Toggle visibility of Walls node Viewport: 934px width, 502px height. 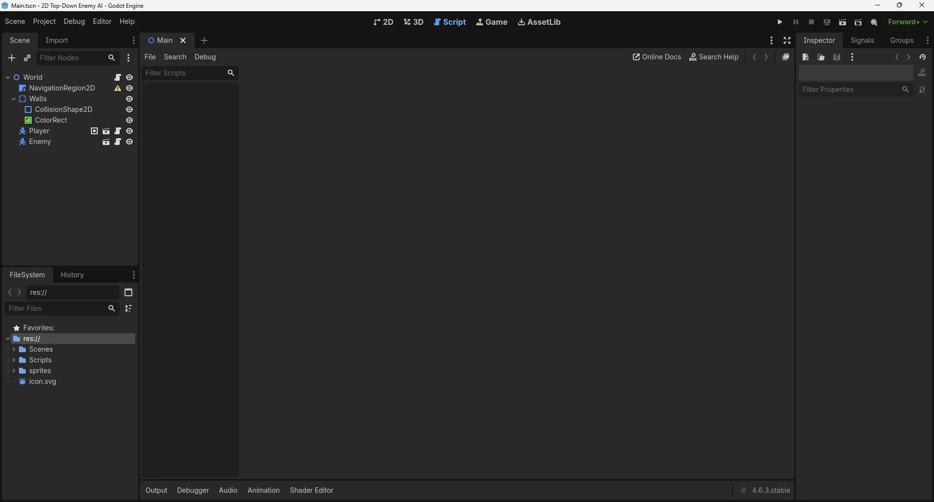129,99
